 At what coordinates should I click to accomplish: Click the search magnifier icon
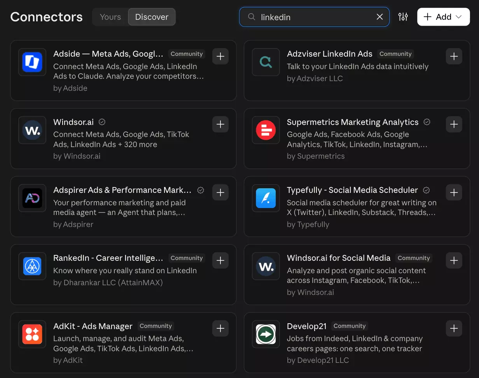252,17
